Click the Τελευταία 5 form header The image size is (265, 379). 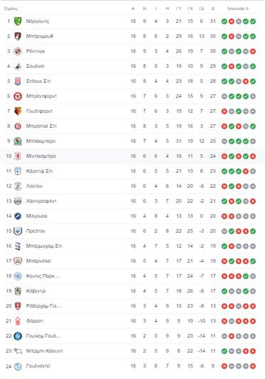coord(238,9)
